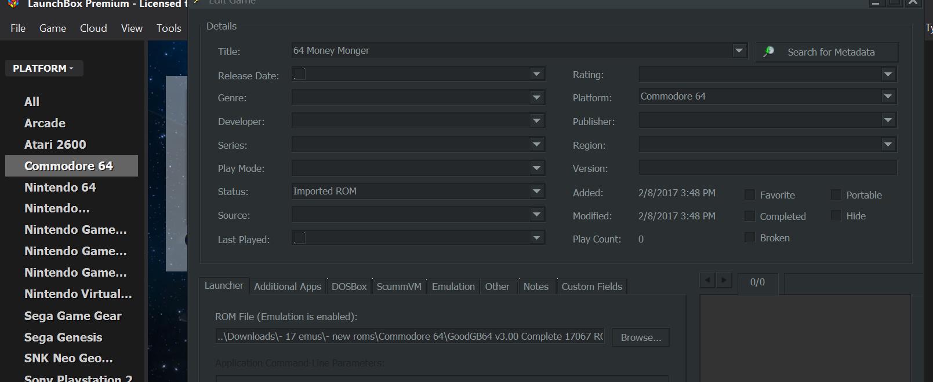Screen dimensions: 933x382
Task: Click the Search for Metadata button
Action: click(827, 52)
